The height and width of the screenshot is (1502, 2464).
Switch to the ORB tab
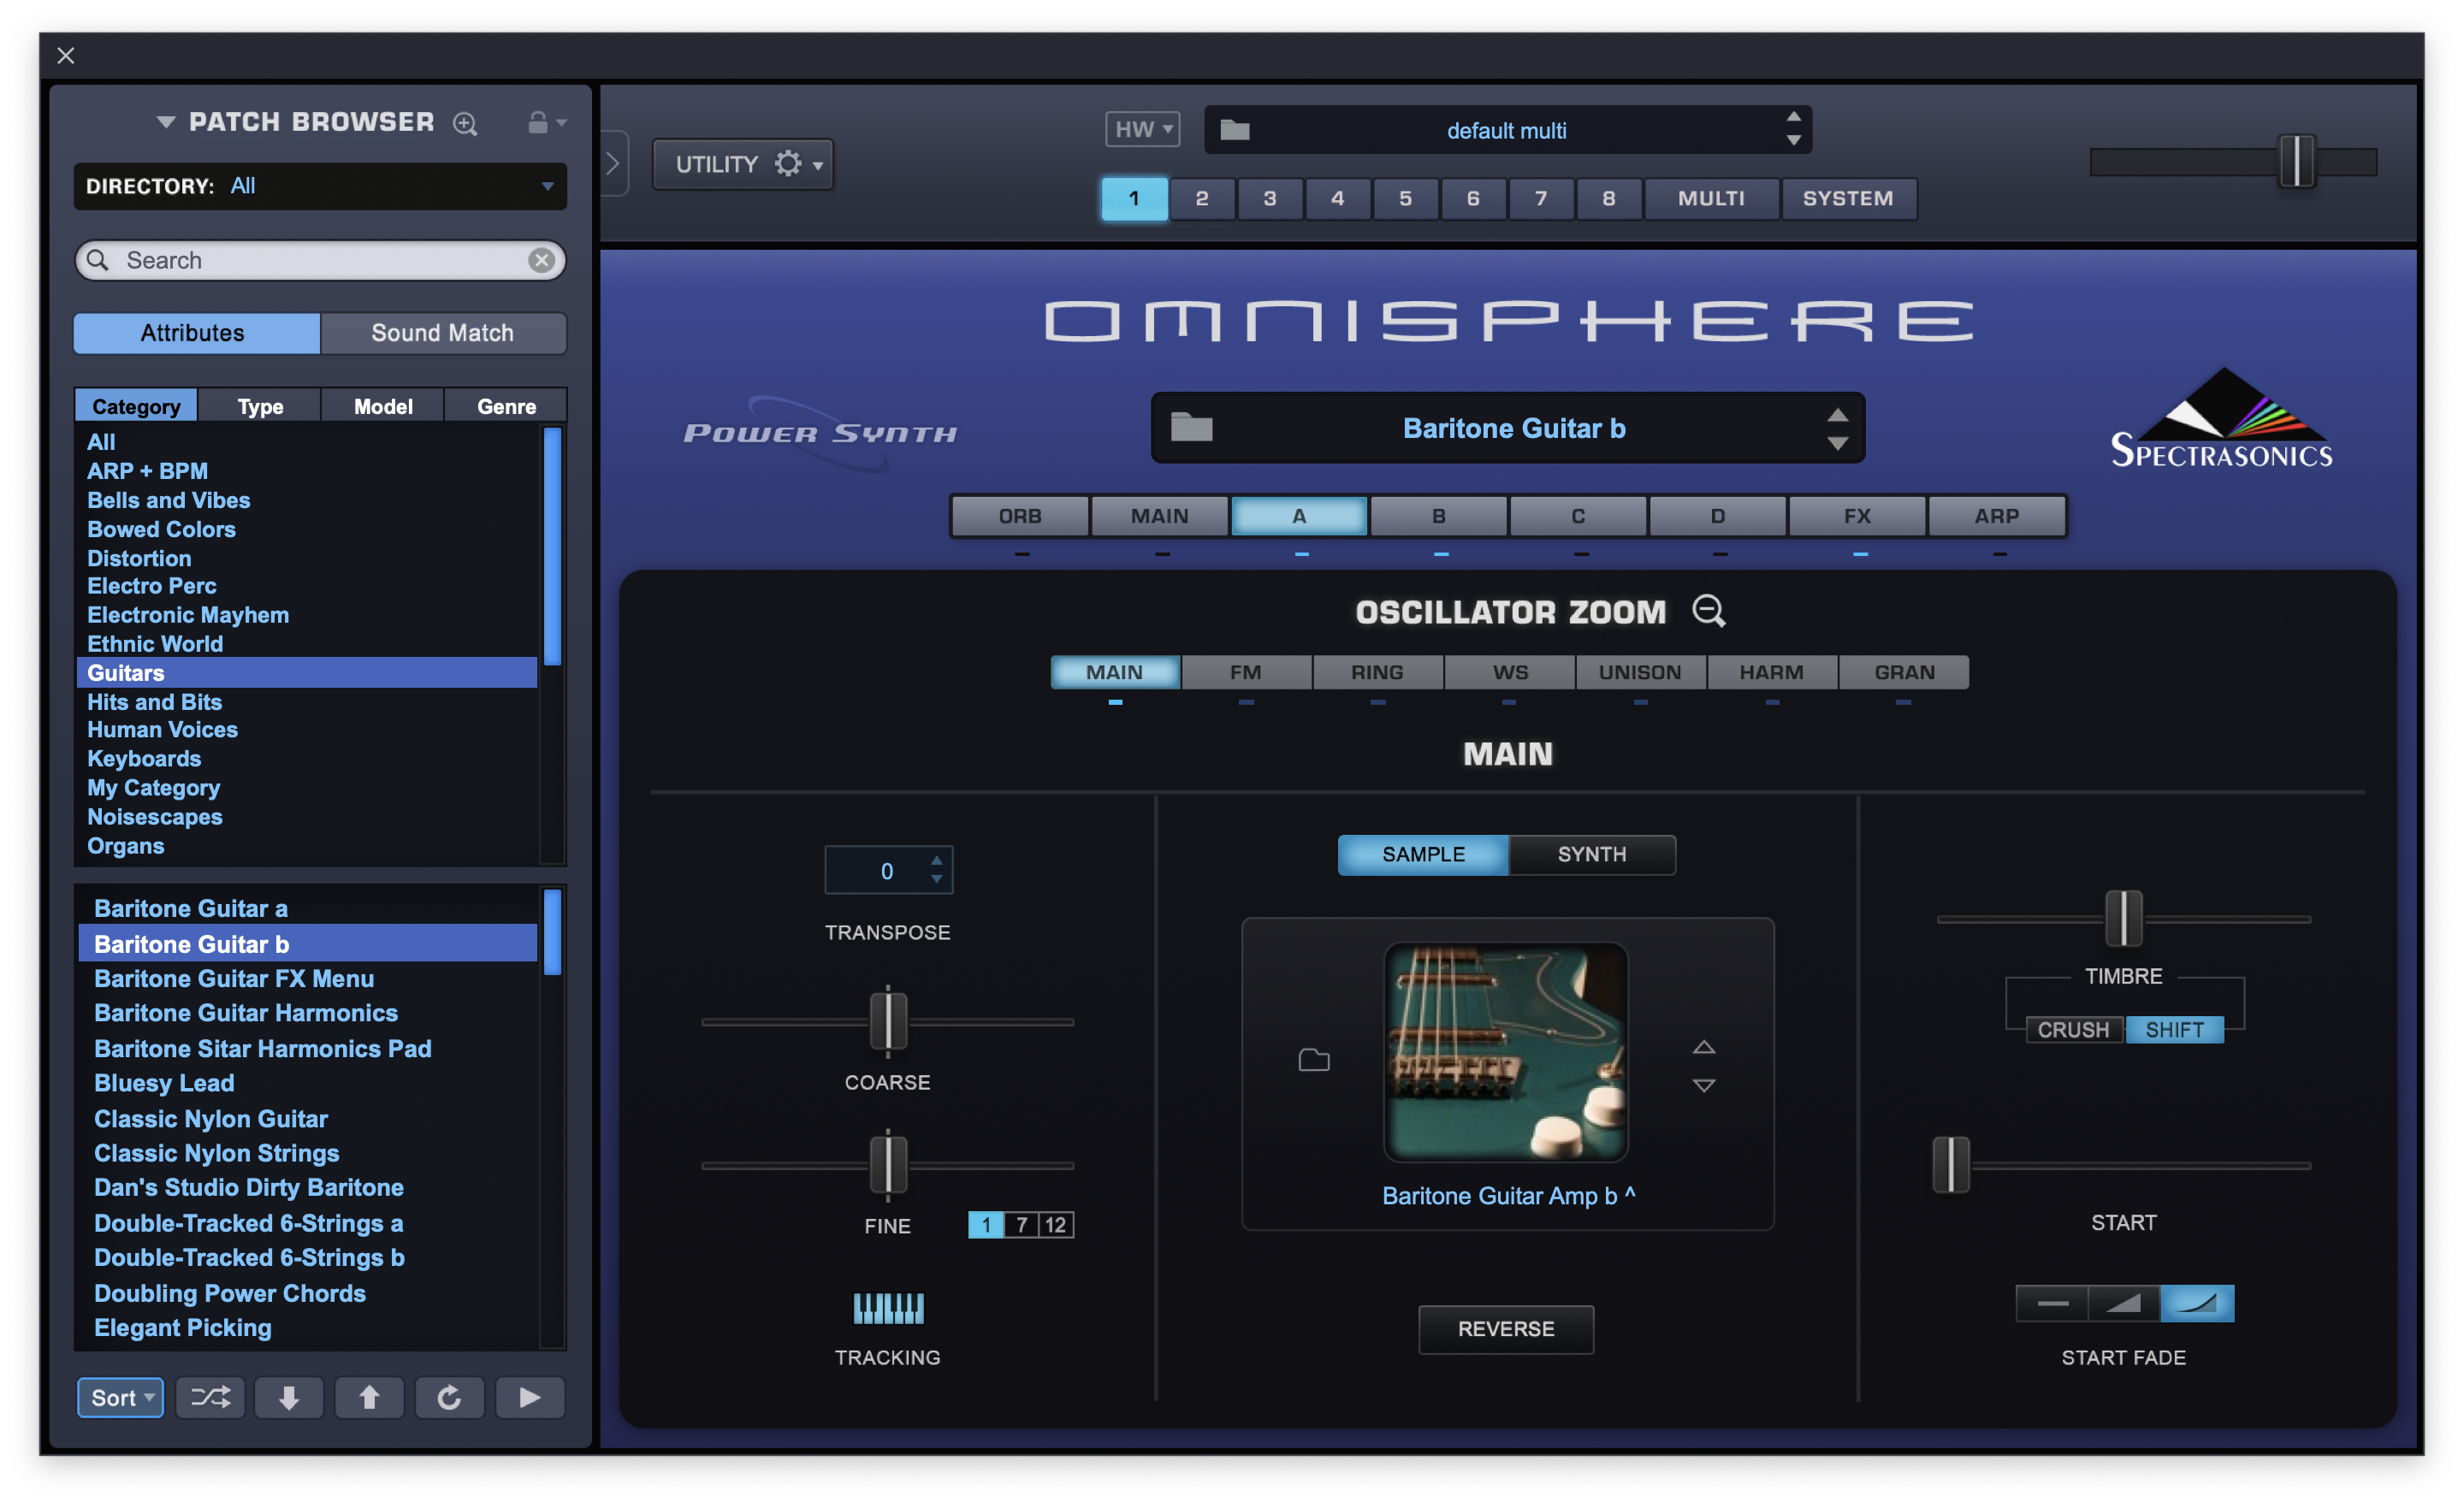(x=1020, y=516)
